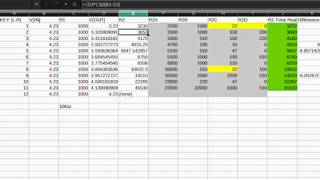The image size is (320, 180).
Task: Click the Formula equals-sign icon
Action: point(74,4)
